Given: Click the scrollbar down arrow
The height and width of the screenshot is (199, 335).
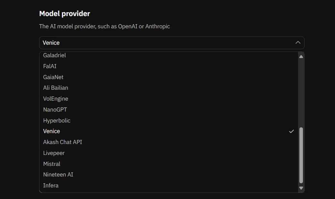Looking at the screenshot, I should [301, 188].
